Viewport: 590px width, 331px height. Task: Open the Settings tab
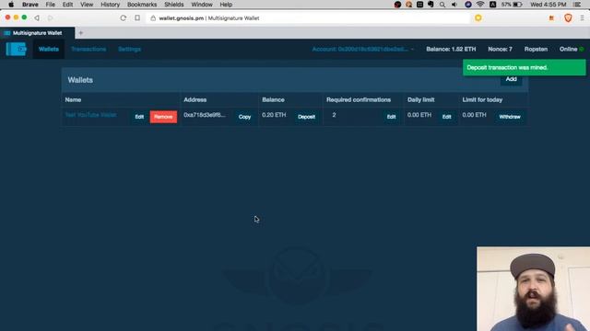[x=129, y=49]
